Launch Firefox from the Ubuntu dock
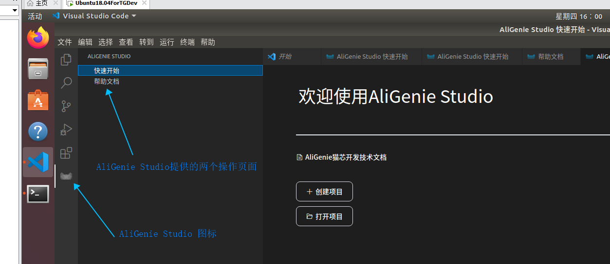The image size is (610, 264). coord(38,38)
